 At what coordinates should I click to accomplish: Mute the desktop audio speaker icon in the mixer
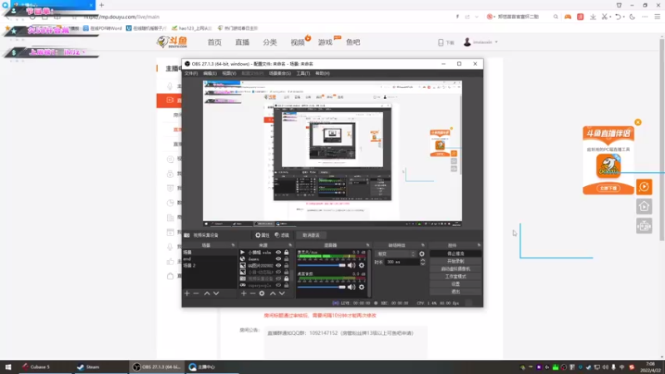[351, 287]
